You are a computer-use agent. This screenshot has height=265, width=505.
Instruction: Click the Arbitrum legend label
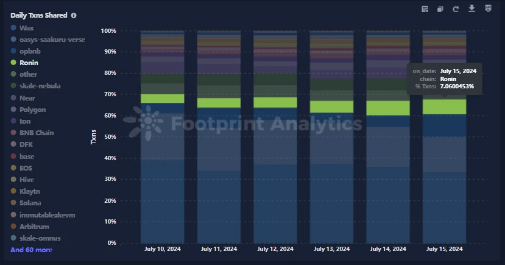pyautogui.click(x=34, y=226)
